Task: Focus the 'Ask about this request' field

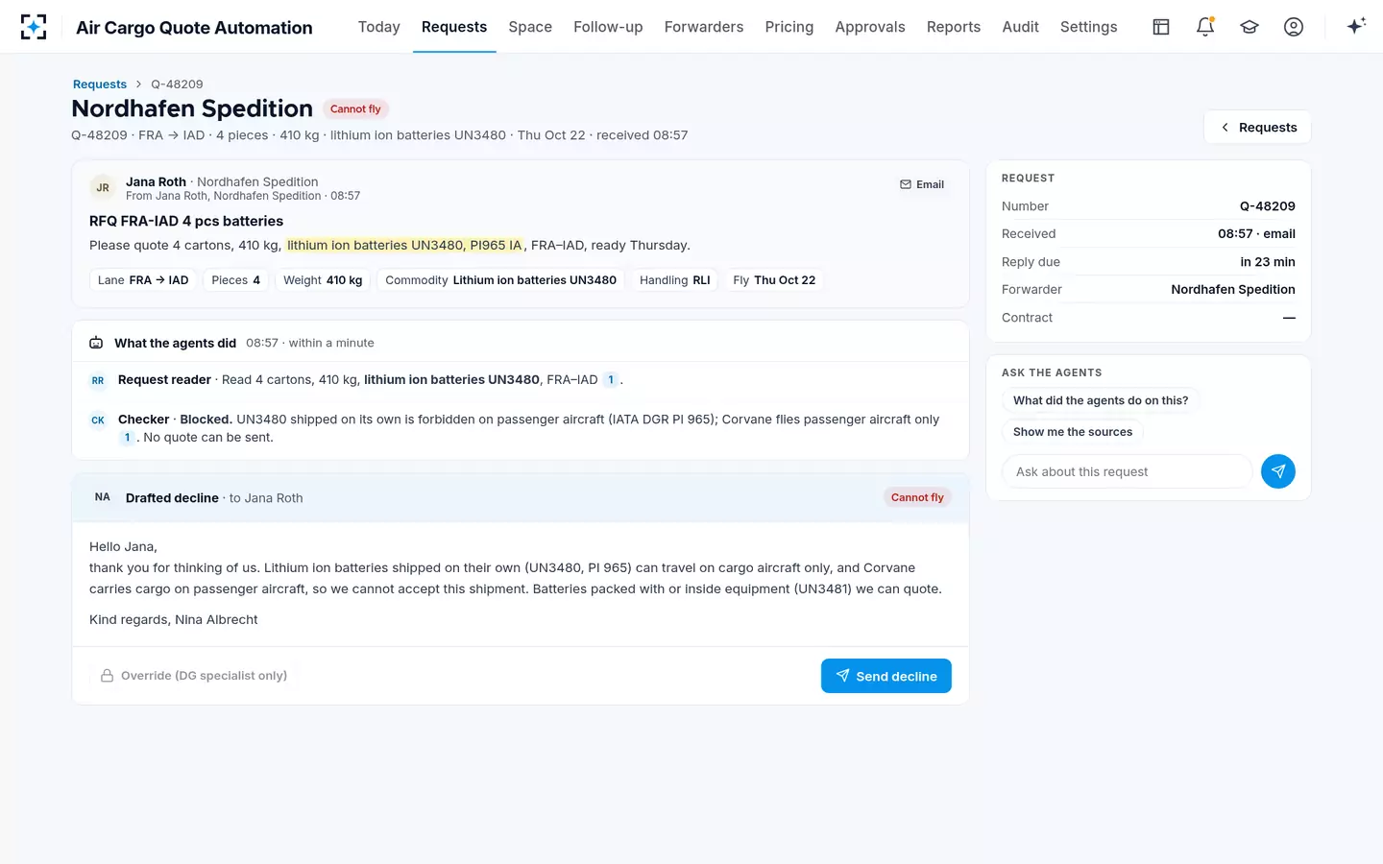Action: coord(1127,471)
